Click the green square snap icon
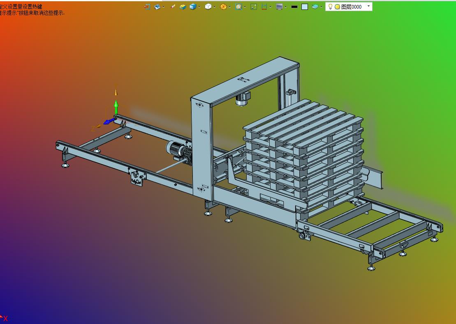 (x=254, y=7)
